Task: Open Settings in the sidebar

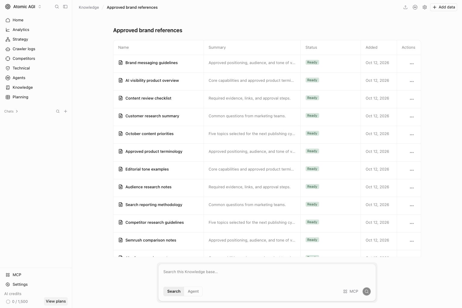Action: point(36,285)
